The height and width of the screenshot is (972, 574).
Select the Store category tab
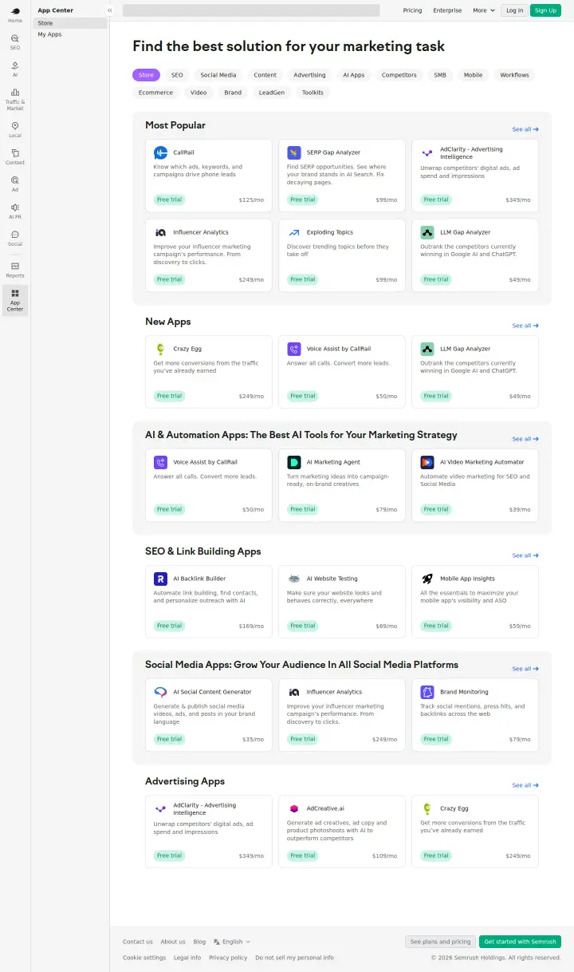coord(146,75)
